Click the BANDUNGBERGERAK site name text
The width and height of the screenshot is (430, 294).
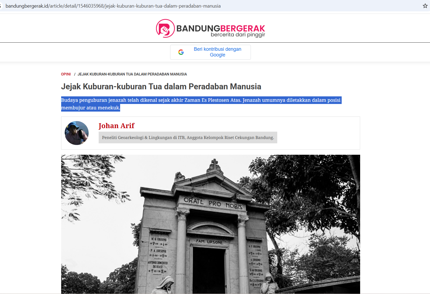[x=220, y=28]
